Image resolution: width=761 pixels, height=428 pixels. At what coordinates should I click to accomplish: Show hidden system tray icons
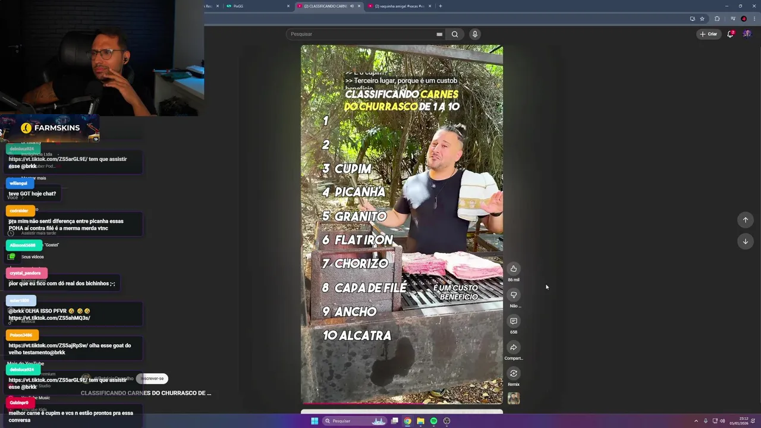(x=696, y=421)
